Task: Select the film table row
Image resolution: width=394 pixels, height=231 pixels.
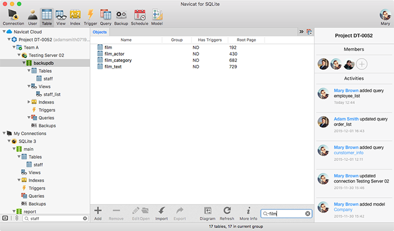Action: tap(202, 47)
